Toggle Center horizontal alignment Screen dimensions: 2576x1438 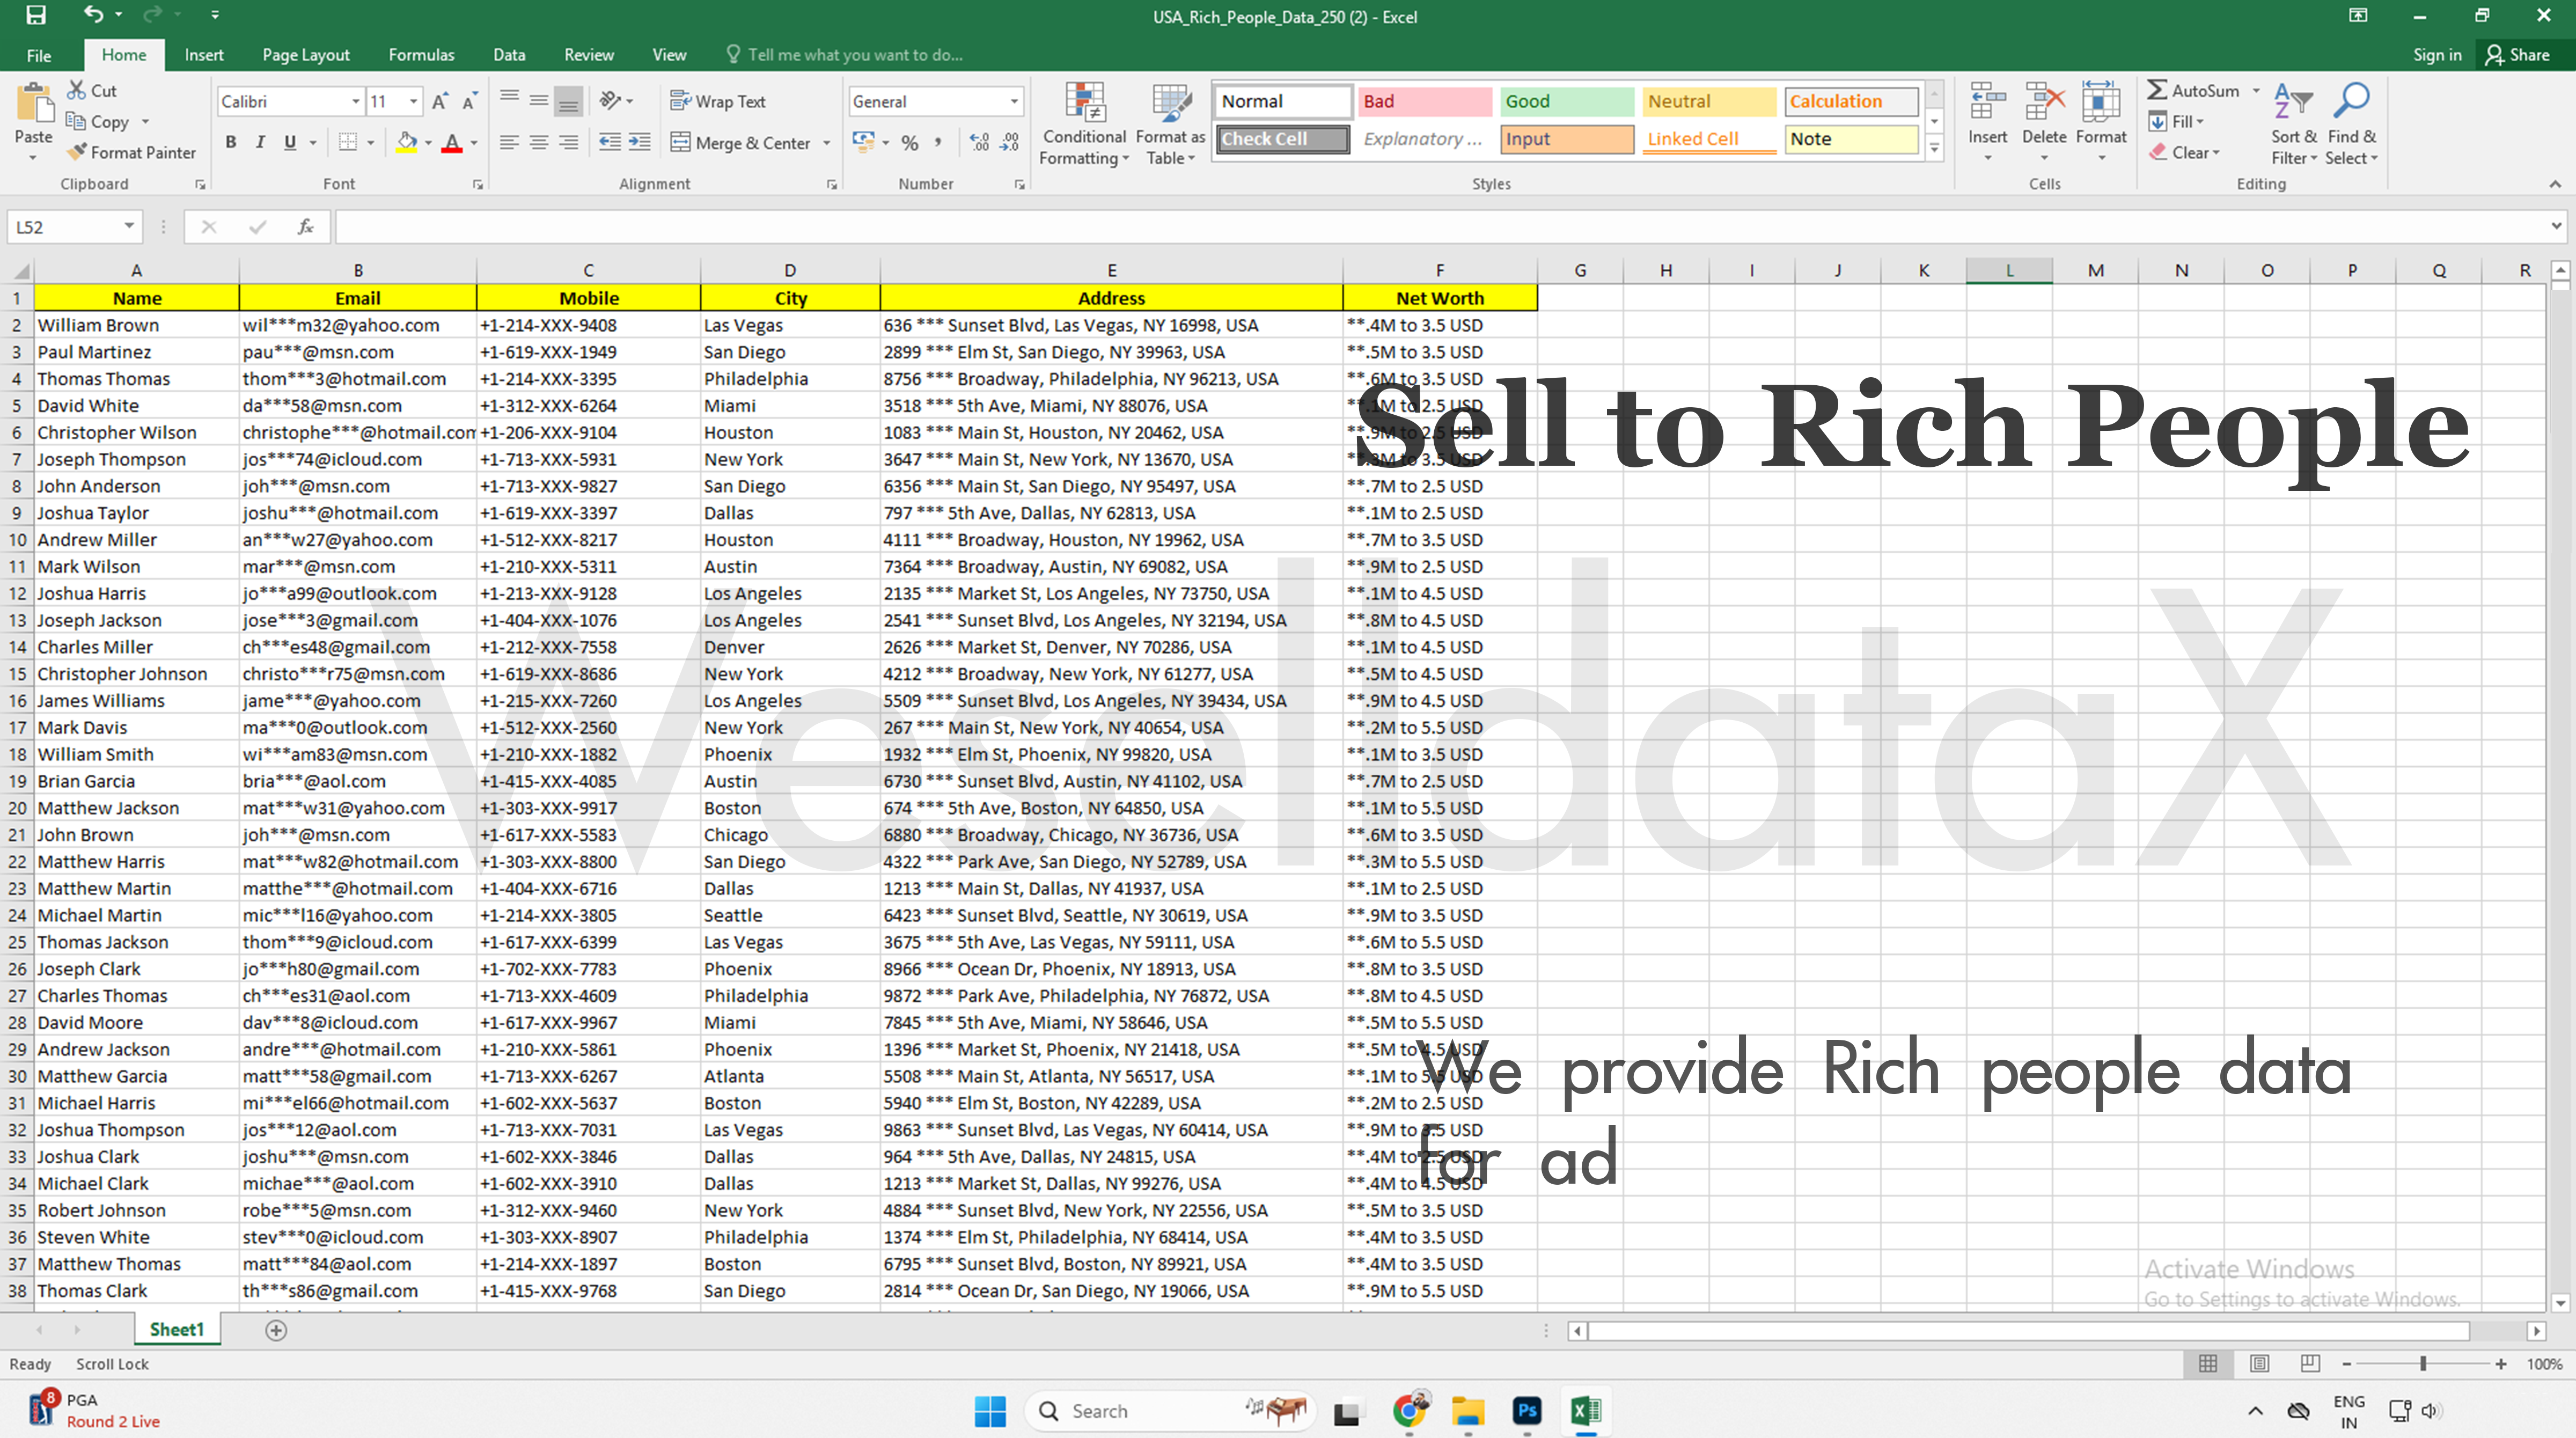point(539,142)
